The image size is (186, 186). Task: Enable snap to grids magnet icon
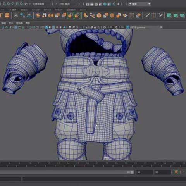point(4,4)
